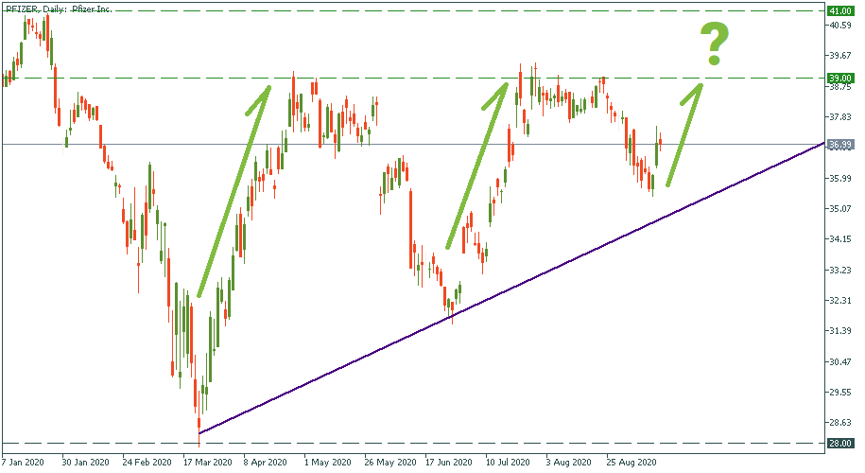Viewport: 865px width, 473px height.
Task: Click the 10 Jul 2020 date label
Action: pos(509,464)
